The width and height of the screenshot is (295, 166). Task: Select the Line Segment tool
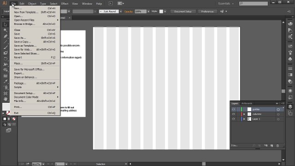pyautogui.click(x=6, y=42)
